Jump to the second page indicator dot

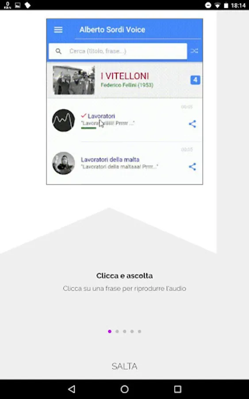(117, 331)
